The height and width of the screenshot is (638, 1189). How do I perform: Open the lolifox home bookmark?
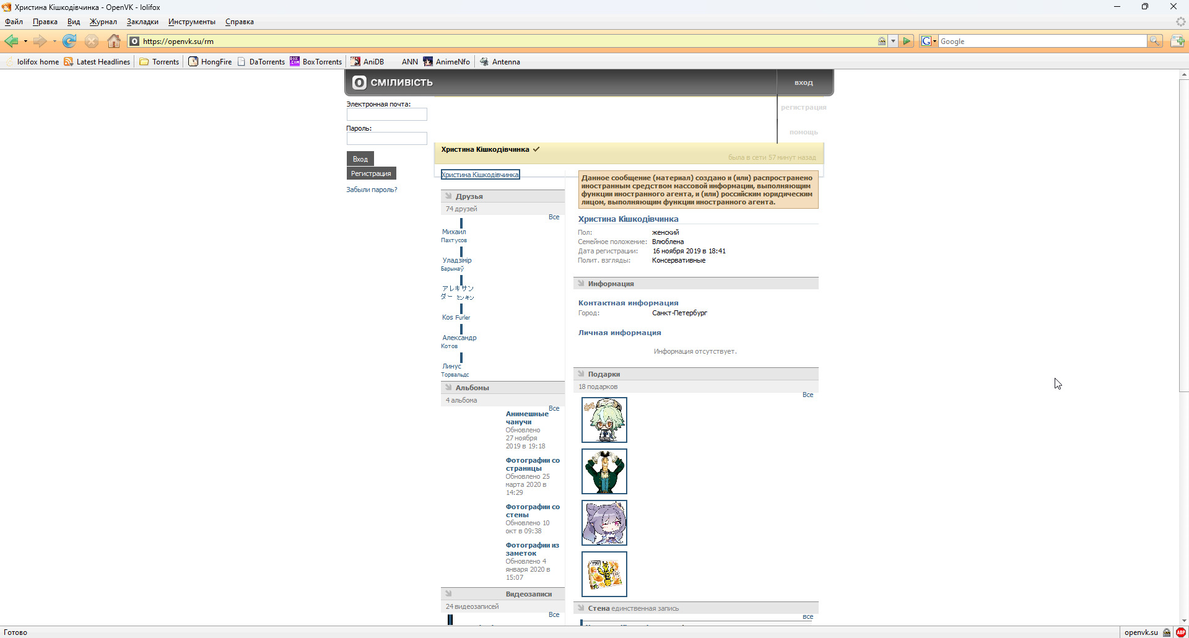tap(32, 62)
